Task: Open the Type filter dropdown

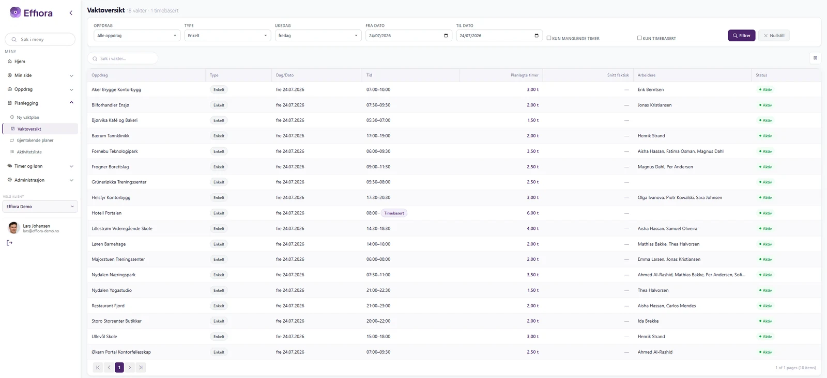Action: tap(227, 36)
